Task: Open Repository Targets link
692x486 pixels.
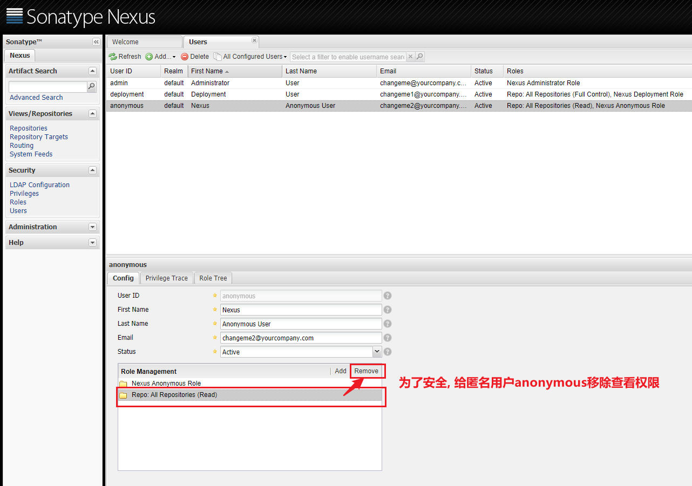Action: (x=39, y=137)
